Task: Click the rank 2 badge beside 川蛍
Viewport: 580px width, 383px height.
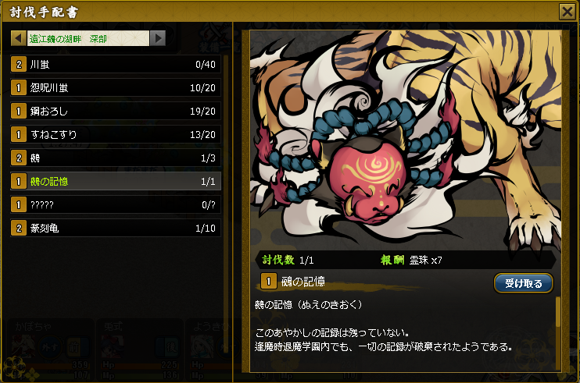Action: (19, 65)
